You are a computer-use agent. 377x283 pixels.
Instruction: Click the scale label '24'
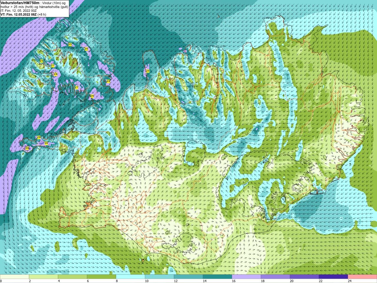click(x=350, y=281)
